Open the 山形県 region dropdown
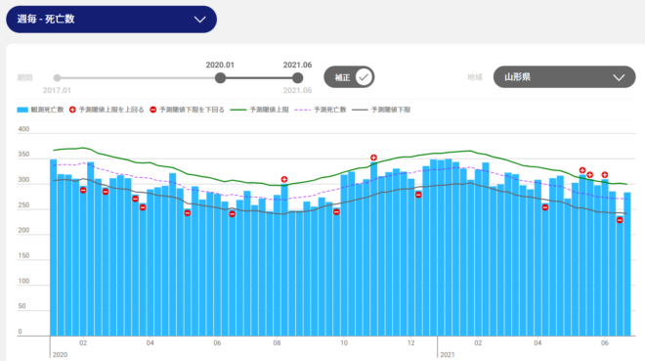The image size is (645, 361). tap(565, 77)
